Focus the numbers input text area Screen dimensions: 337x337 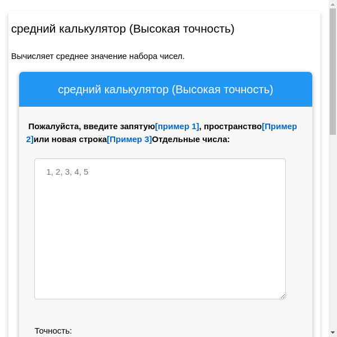160,236
